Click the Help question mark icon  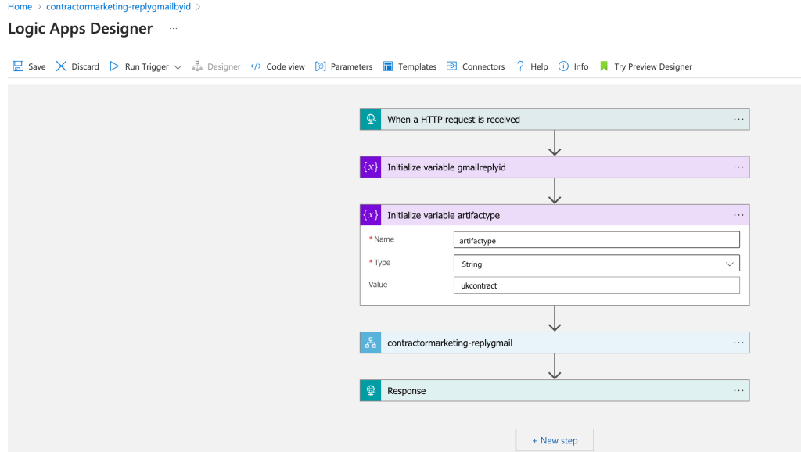[520, 66]
